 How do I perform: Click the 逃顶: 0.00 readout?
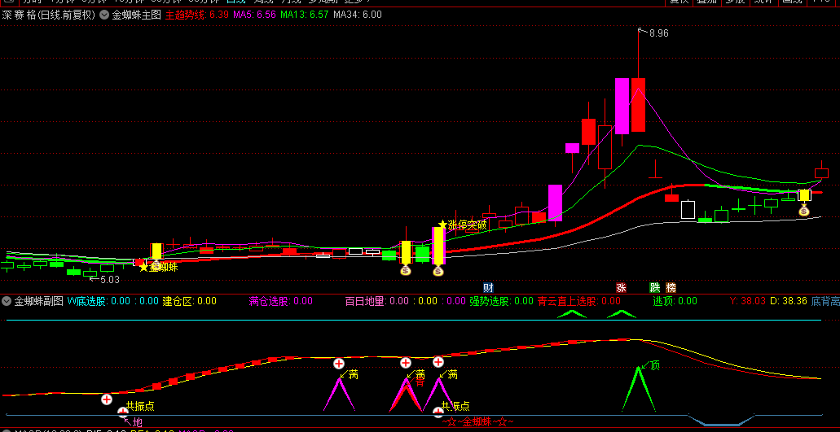(x=675, y=301)
